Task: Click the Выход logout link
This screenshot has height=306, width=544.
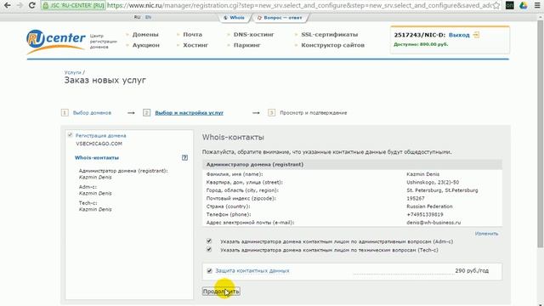Action: [x=459, y=35]
